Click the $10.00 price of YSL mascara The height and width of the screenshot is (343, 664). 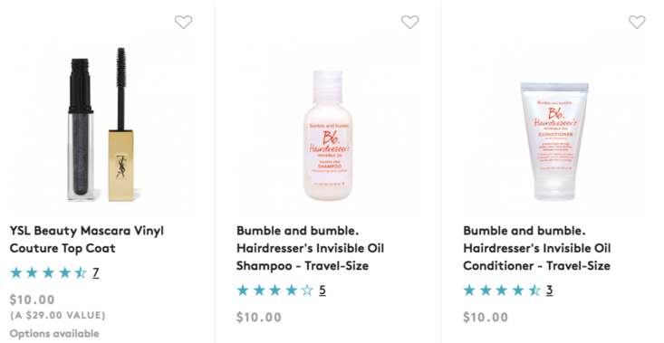(x=33, y=300)
